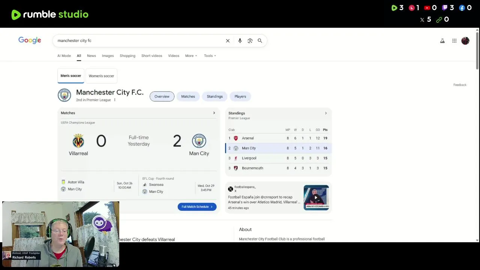This screenshot has width=480, height=270.
Task: Open the Aston Villa vs Man City fixture
Action: [97, 186]
